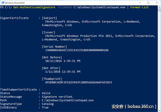Viewport: 161px width, 112px height.
Task: Click the serial number 33000001066EC325... value
Action: pyautogui.click(x=77, y=50)
